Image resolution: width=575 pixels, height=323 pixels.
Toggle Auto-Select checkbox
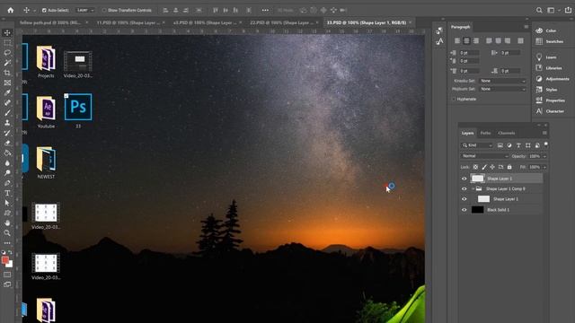(44, 10)
